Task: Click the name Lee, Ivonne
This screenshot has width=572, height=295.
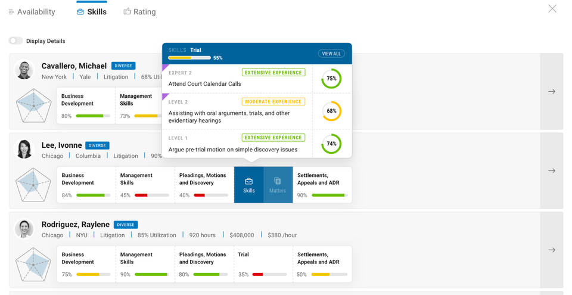Action: (61, 145)
